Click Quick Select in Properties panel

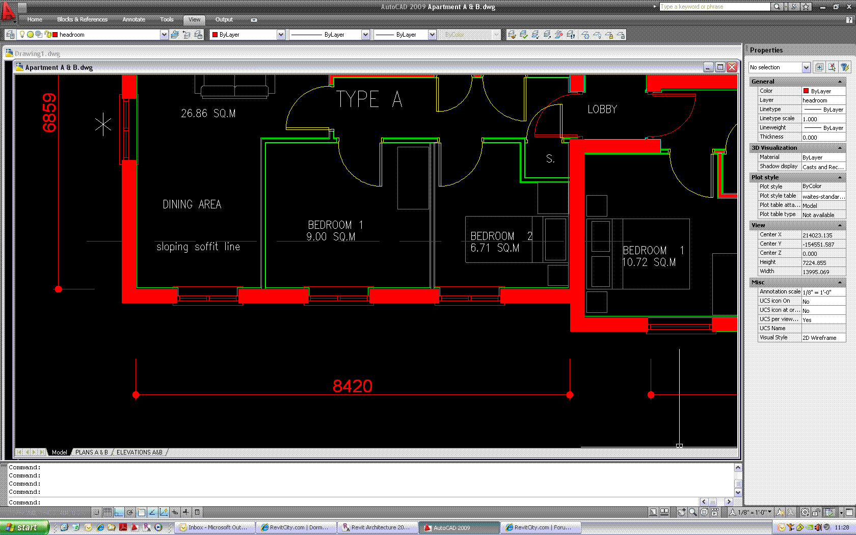(x=845, y=67)
